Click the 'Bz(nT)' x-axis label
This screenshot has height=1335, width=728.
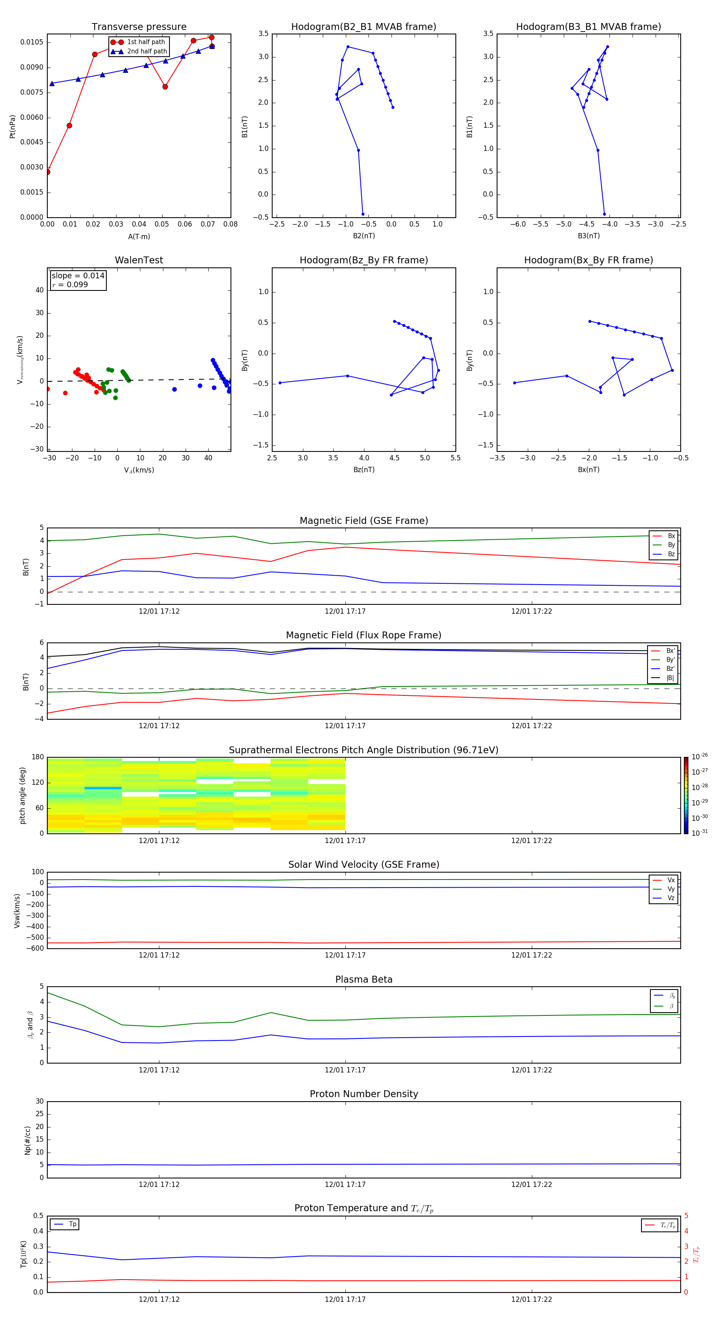click(364, 470)
